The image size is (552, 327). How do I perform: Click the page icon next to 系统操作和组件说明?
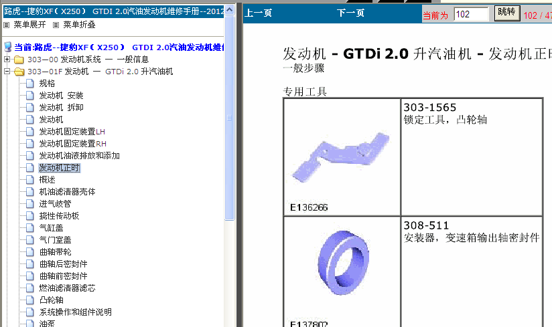coord(30,312)
